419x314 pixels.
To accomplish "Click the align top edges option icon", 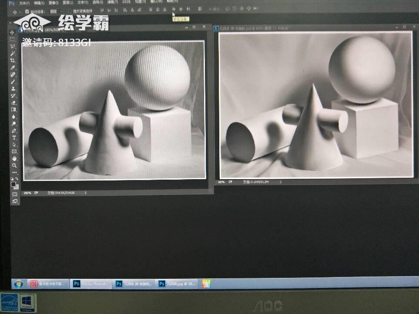I will click(x=102, y=10).
